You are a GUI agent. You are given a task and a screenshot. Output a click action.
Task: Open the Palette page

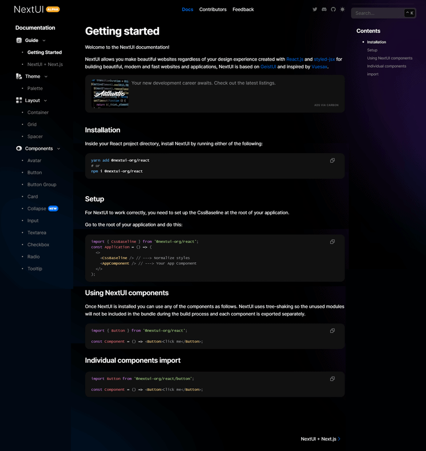(x=35, y=88)
